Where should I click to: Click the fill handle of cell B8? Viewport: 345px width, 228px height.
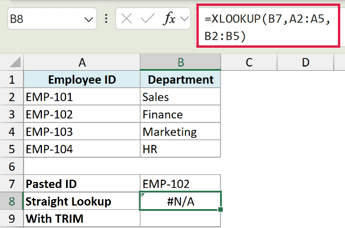tap(221, 210)
